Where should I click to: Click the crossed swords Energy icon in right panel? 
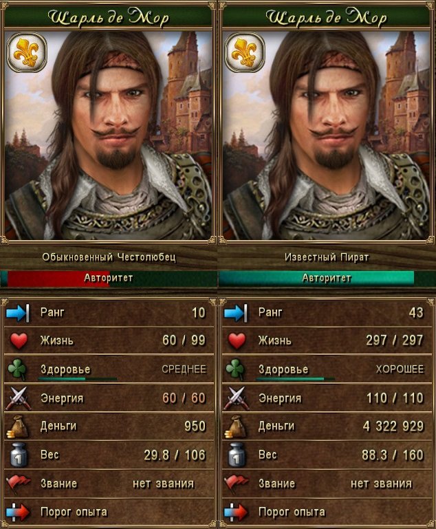click(x=237, y=398)
